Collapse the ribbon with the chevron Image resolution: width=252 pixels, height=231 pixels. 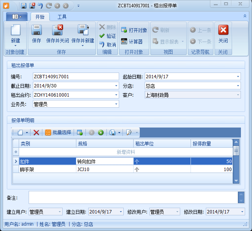245,16
